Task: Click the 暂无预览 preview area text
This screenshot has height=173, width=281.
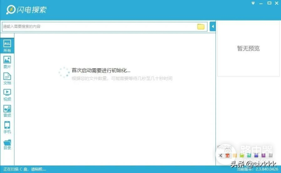Action: click(x=248, y=48)
